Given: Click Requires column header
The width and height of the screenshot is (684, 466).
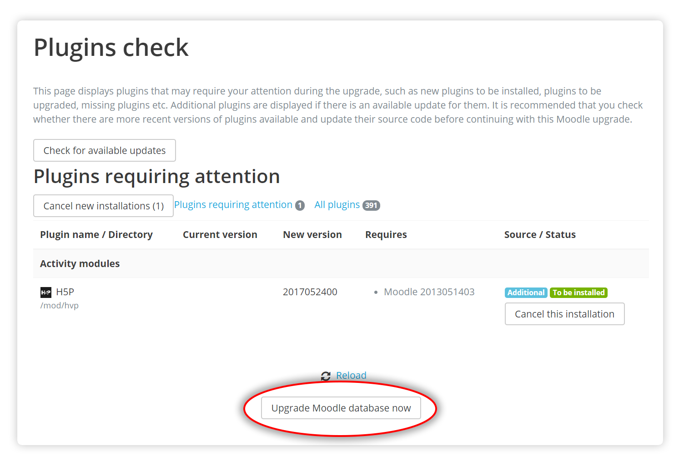Looking at the screenshot, I should [x=386, y=235].
